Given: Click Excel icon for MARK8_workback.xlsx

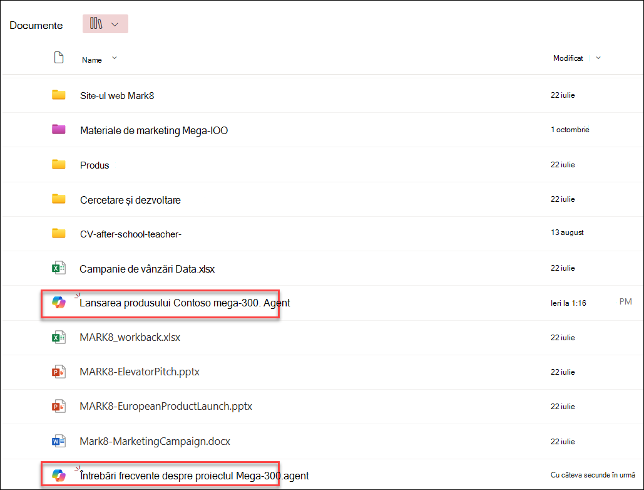Looking at the screenshot, I should (x=59, y=338).
